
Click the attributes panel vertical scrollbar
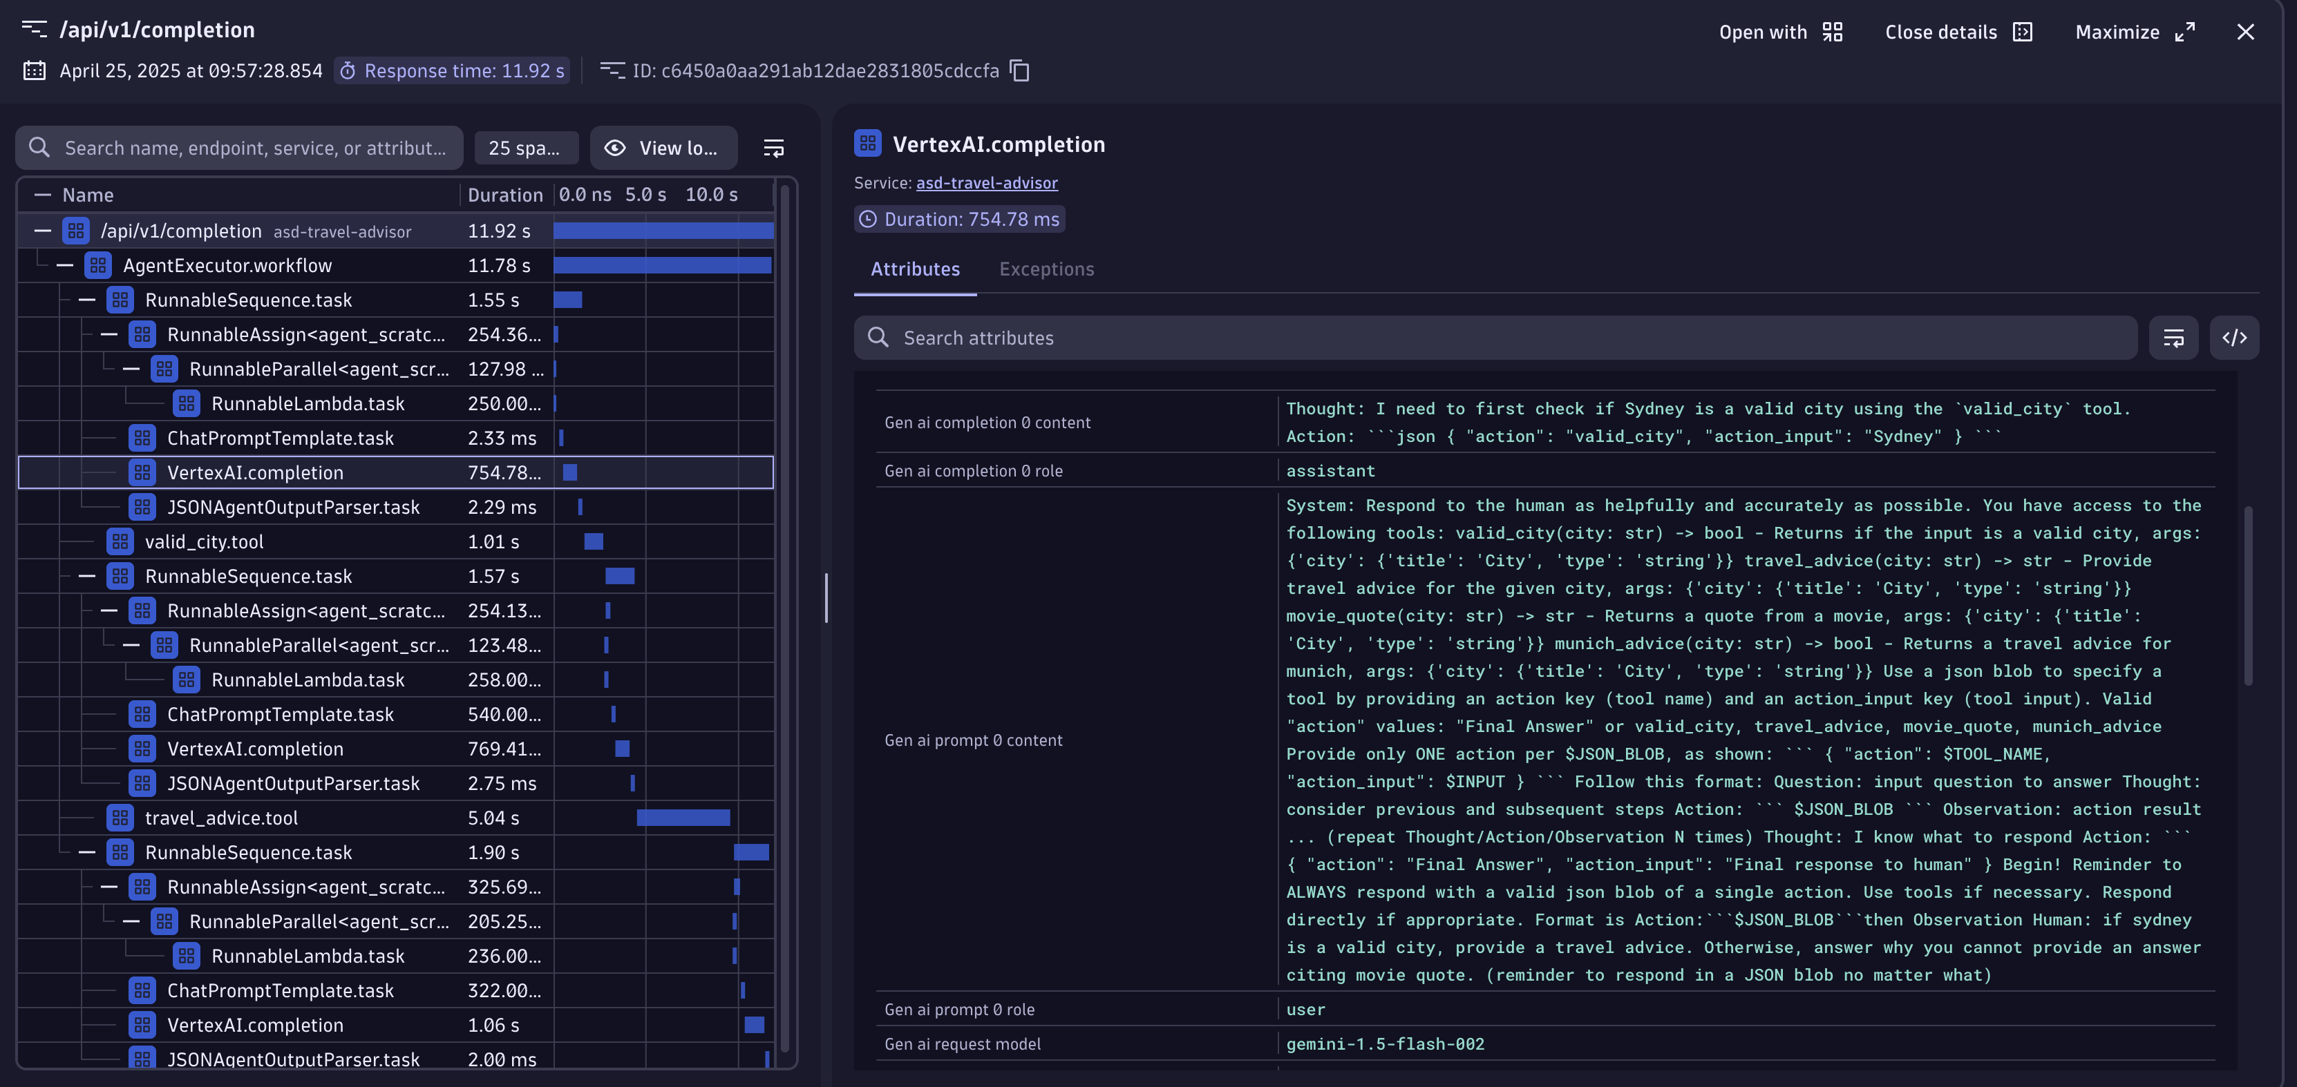tap(2248, 595)
